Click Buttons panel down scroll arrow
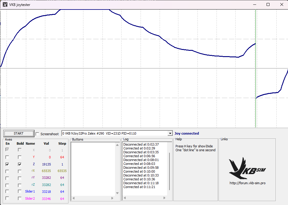The height and width of the screenshot is (205, 288). (117, 193)
